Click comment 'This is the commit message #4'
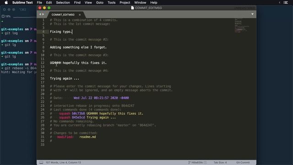293x165 pixels. pos(79,71)
